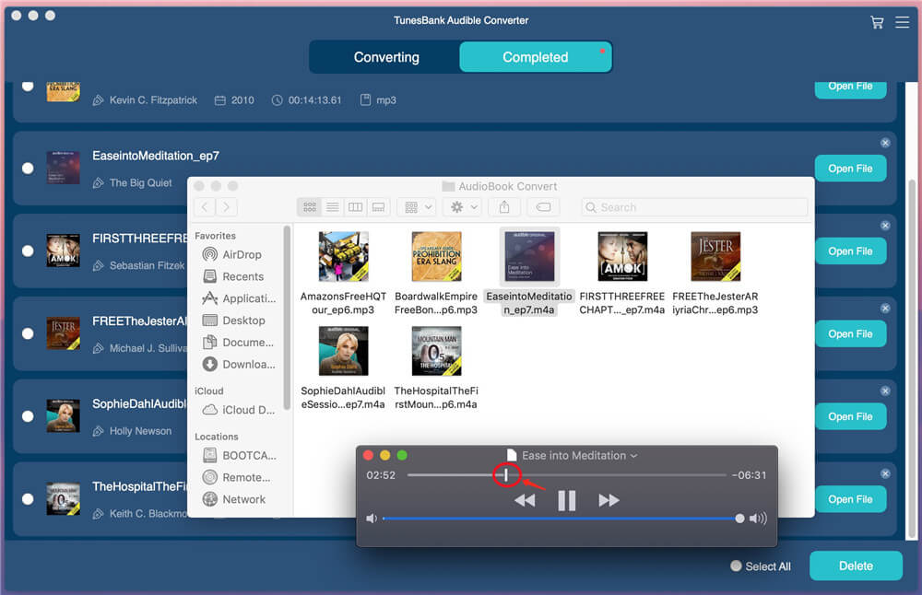Fast forward the Ease into Meditation playback
The image size is (922, 595).
point(609,500)
